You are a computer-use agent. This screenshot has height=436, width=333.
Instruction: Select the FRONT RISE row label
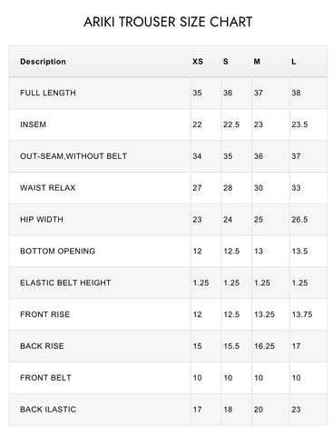pyautogui.click(x=44, y=314)
